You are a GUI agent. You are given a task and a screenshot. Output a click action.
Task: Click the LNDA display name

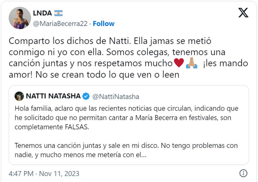coord(42,13)
